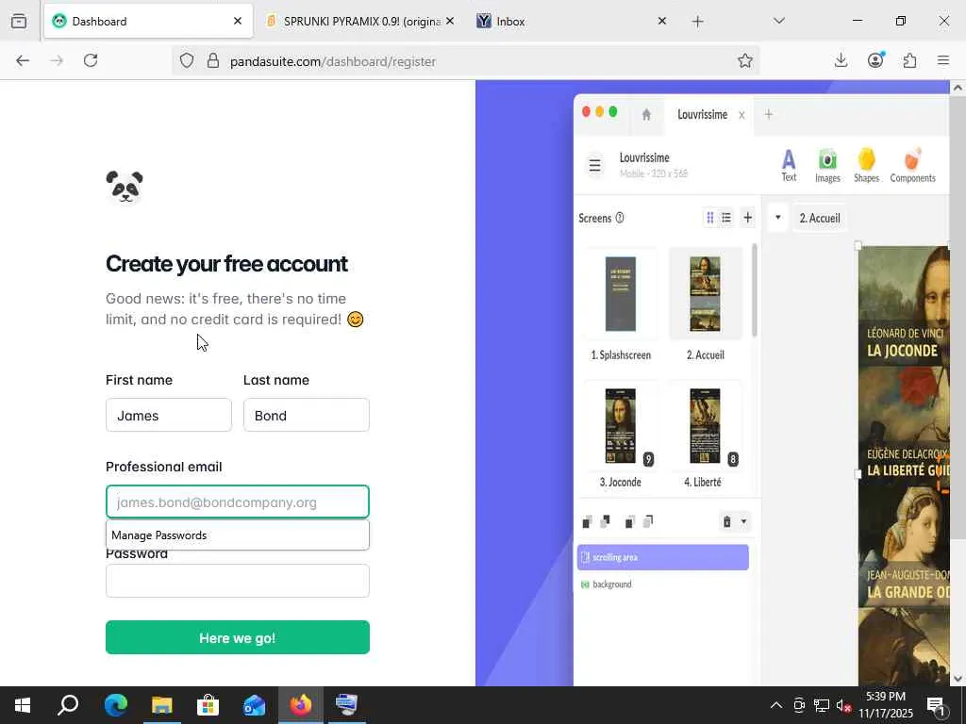Select Manage Passwords in the autofill popup
The image size is (966, 724).
[237, 535]
